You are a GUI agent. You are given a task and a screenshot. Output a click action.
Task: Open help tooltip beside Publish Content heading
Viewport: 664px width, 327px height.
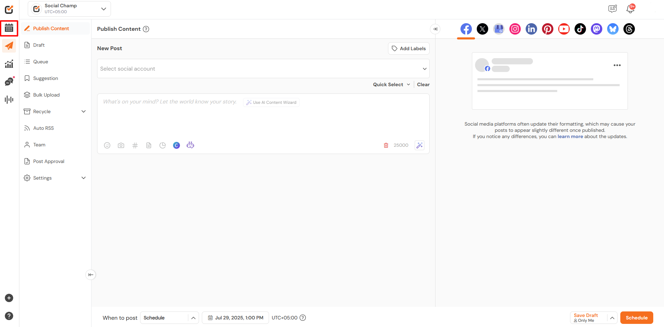[146, 29]
